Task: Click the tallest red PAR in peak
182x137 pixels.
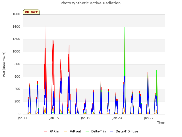Action: (x=45, y=25)
